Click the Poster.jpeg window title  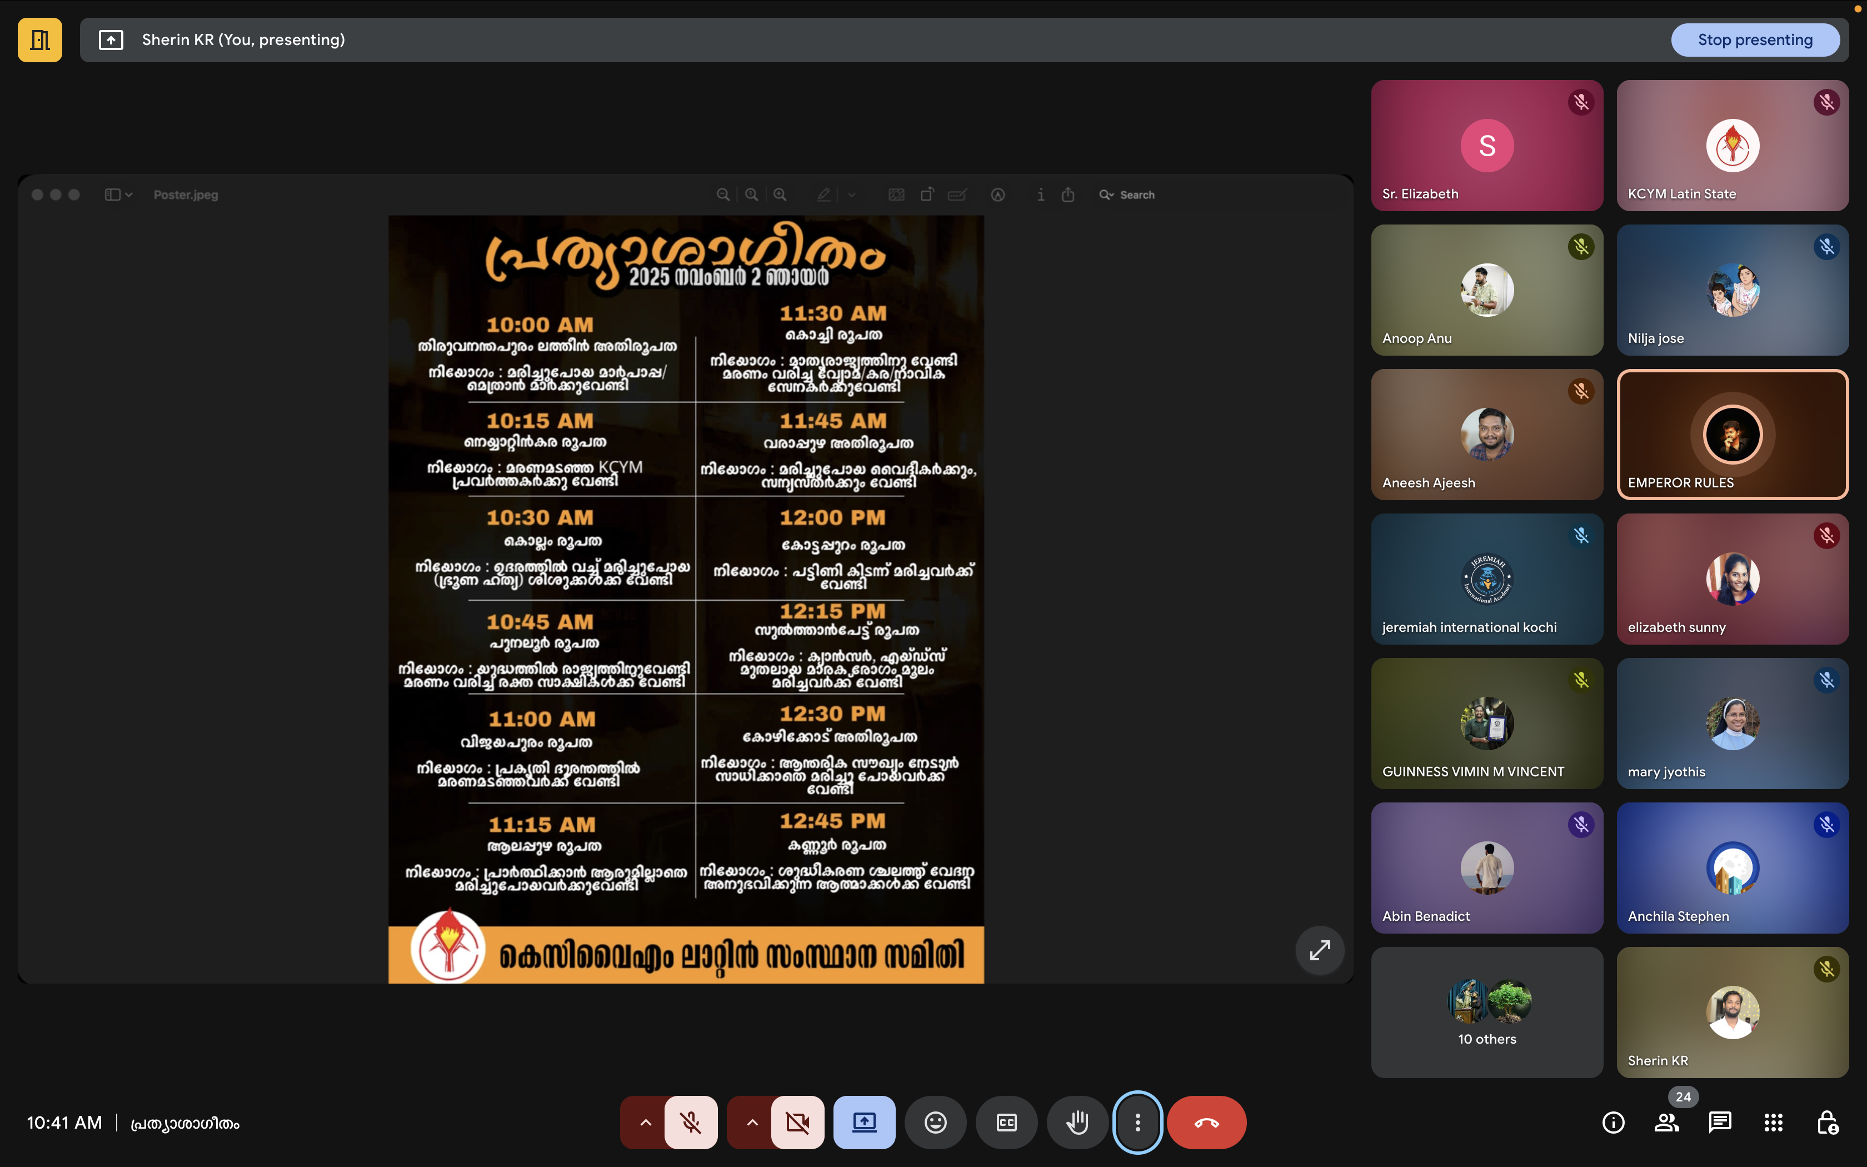[x=186, y=194]
